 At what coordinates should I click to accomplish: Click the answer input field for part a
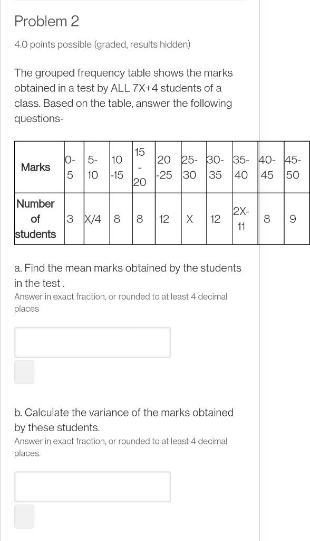click(92, 342)
